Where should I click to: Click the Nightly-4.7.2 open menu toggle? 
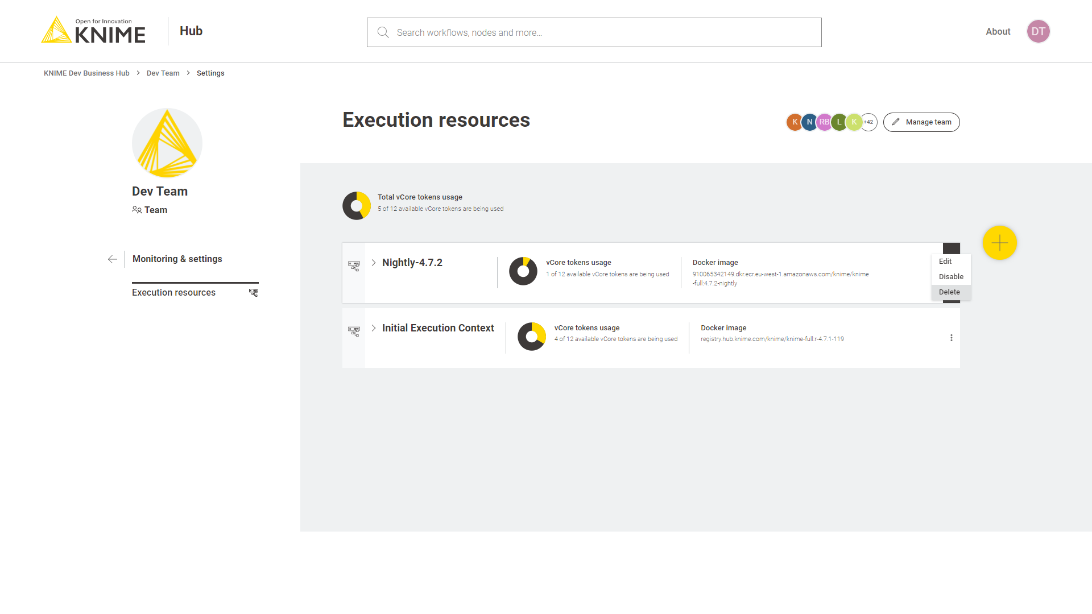951,248
